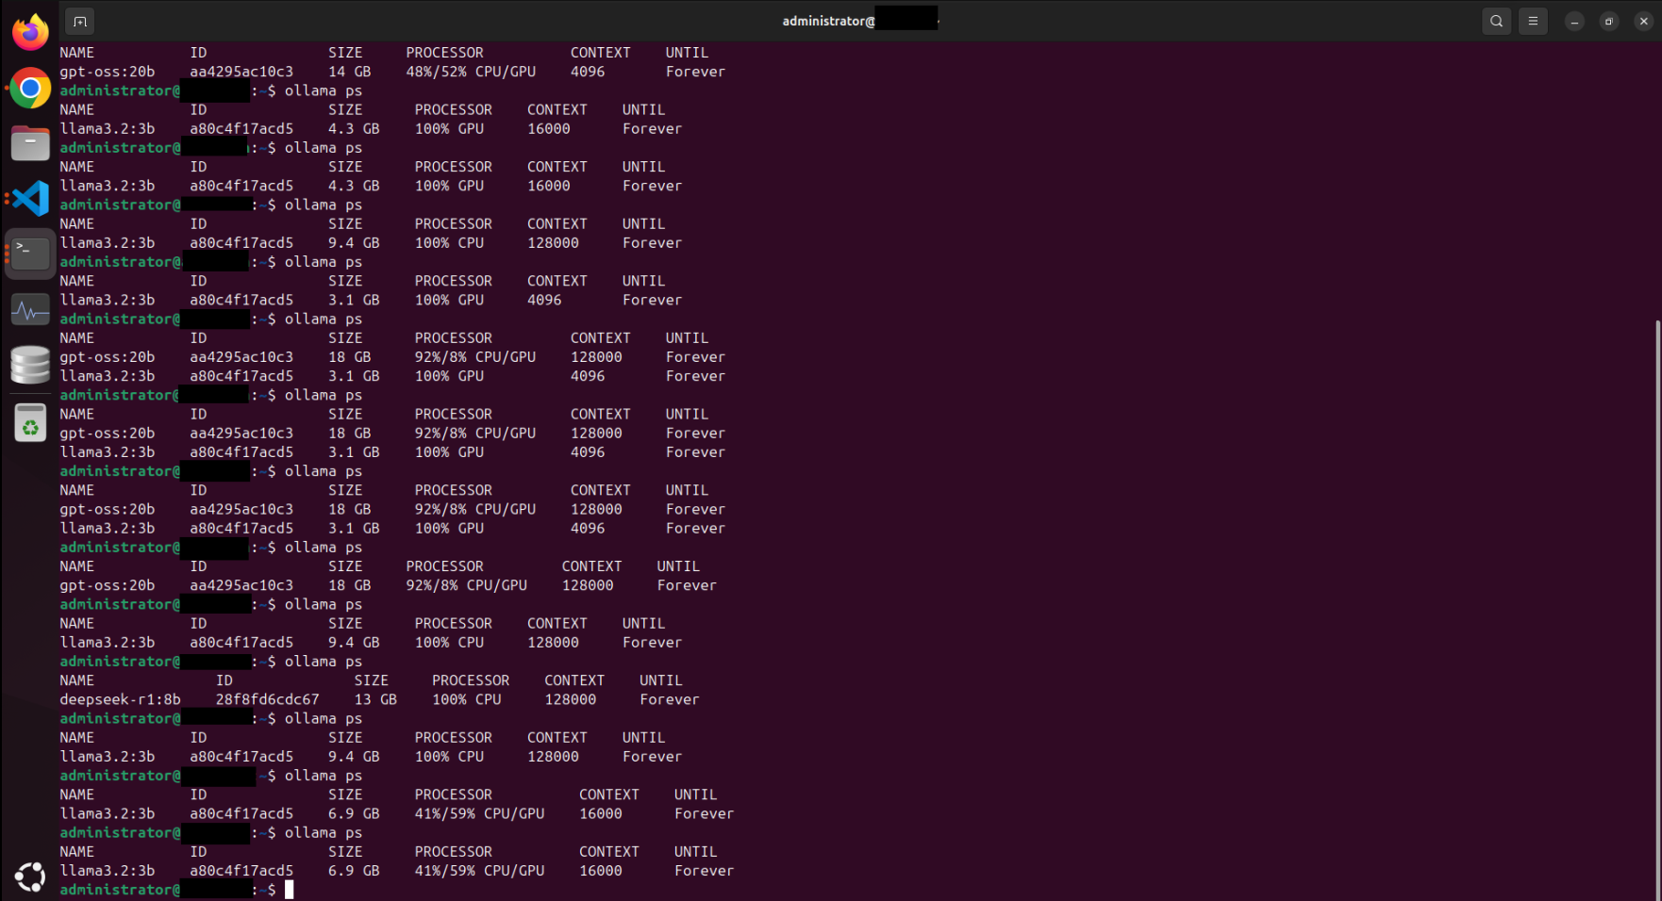Launch Google Chrome from the dock

click(30, 89)
